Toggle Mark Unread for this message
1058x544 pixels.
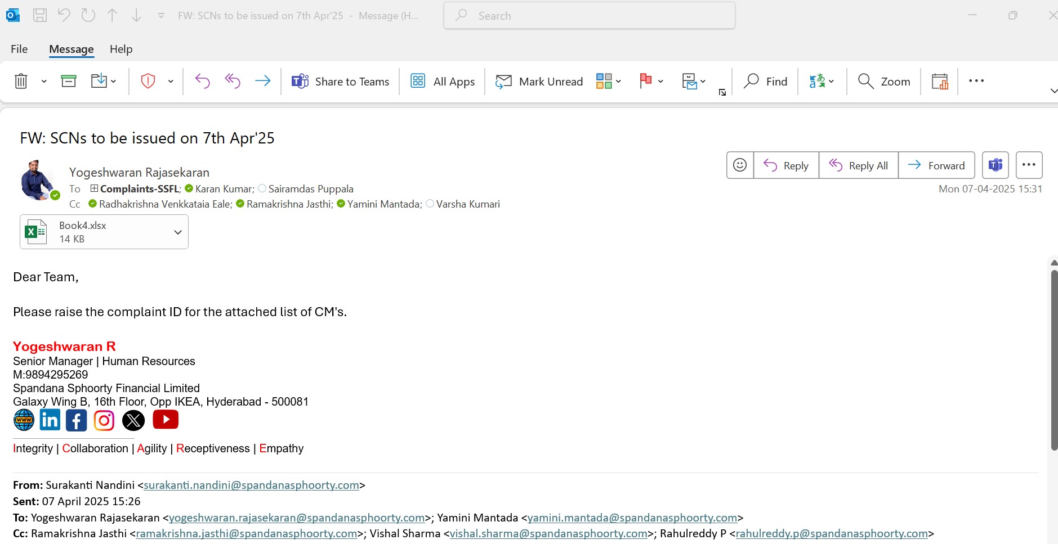click(539, 82)
